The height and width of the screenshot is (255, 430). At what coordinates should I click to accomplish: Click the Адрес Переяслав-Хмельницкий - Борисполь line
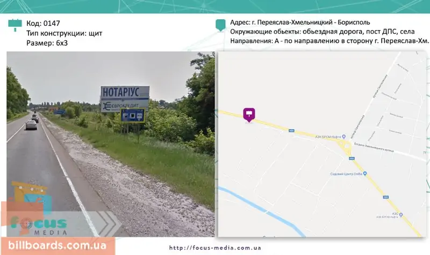point(300,22)
